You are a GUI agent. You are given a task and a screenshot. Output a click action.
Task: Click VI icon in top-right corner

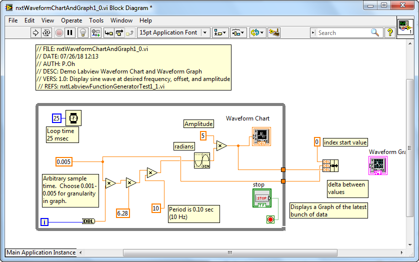click(405, 27)
